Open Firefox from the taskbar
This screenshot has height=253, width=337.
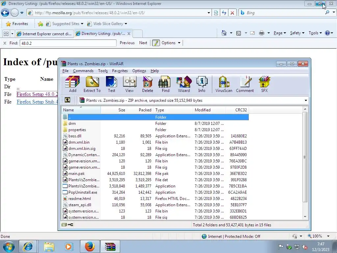pyautogui.click(x=90, y=246)
